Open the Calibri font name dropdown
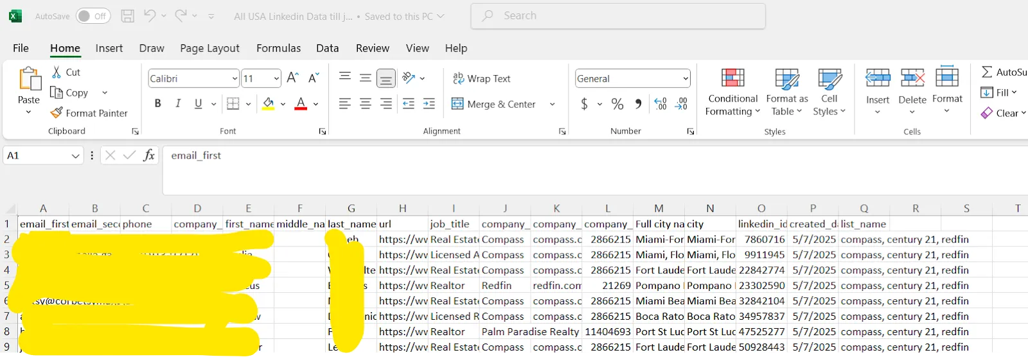Screen dimensions: 1028x357 point(235,78)
